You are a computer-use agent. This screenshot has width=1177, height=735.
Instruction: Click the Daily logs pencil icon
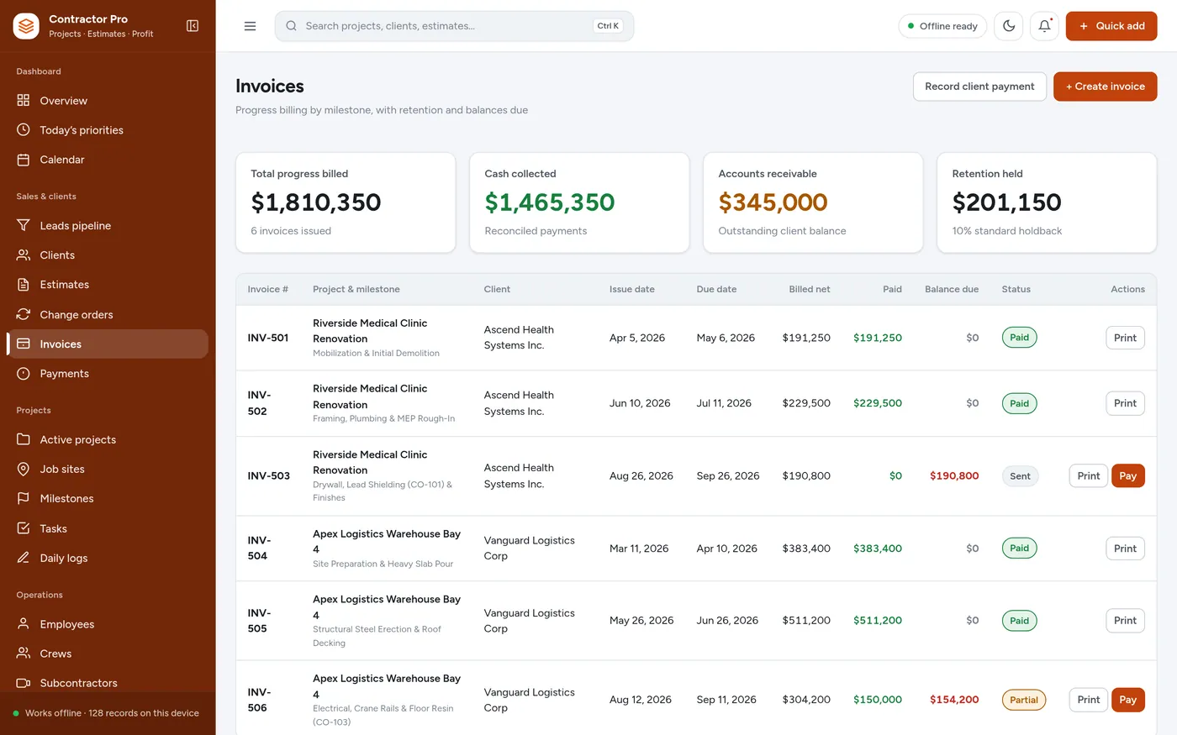pyautogui.click(x=24, y=558)
